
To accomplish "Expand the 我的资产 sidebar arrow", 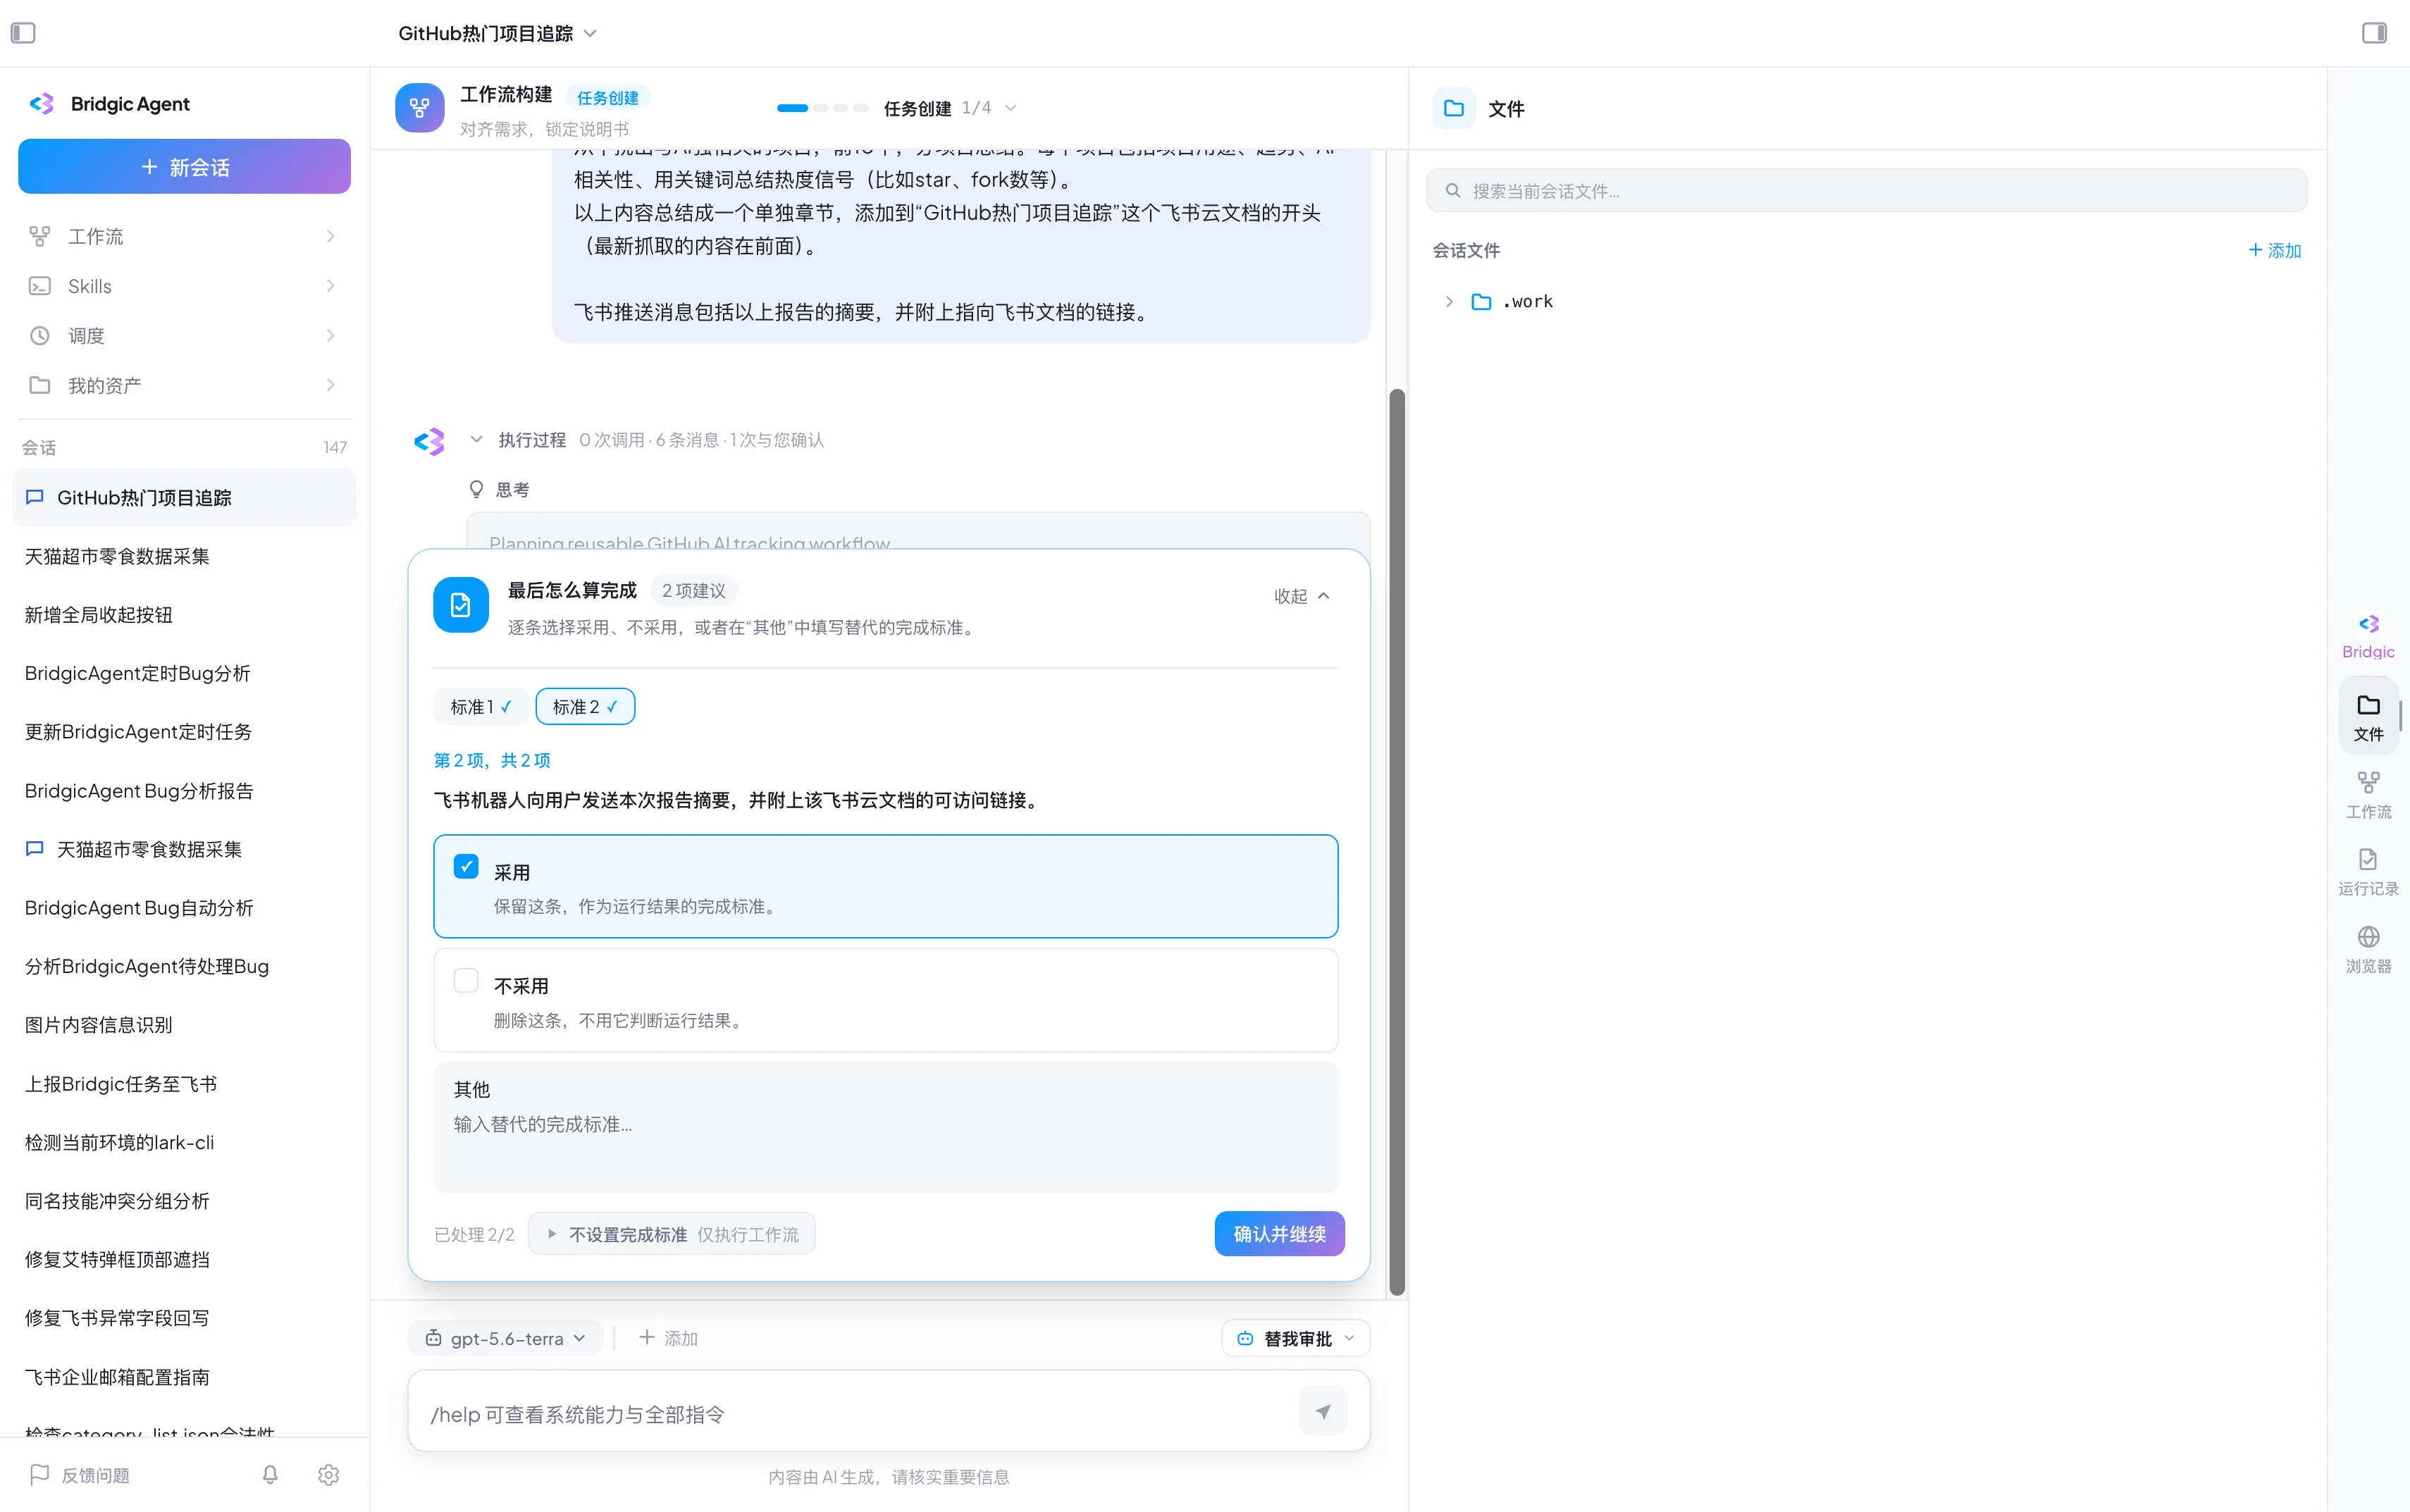I will (330, 385).
